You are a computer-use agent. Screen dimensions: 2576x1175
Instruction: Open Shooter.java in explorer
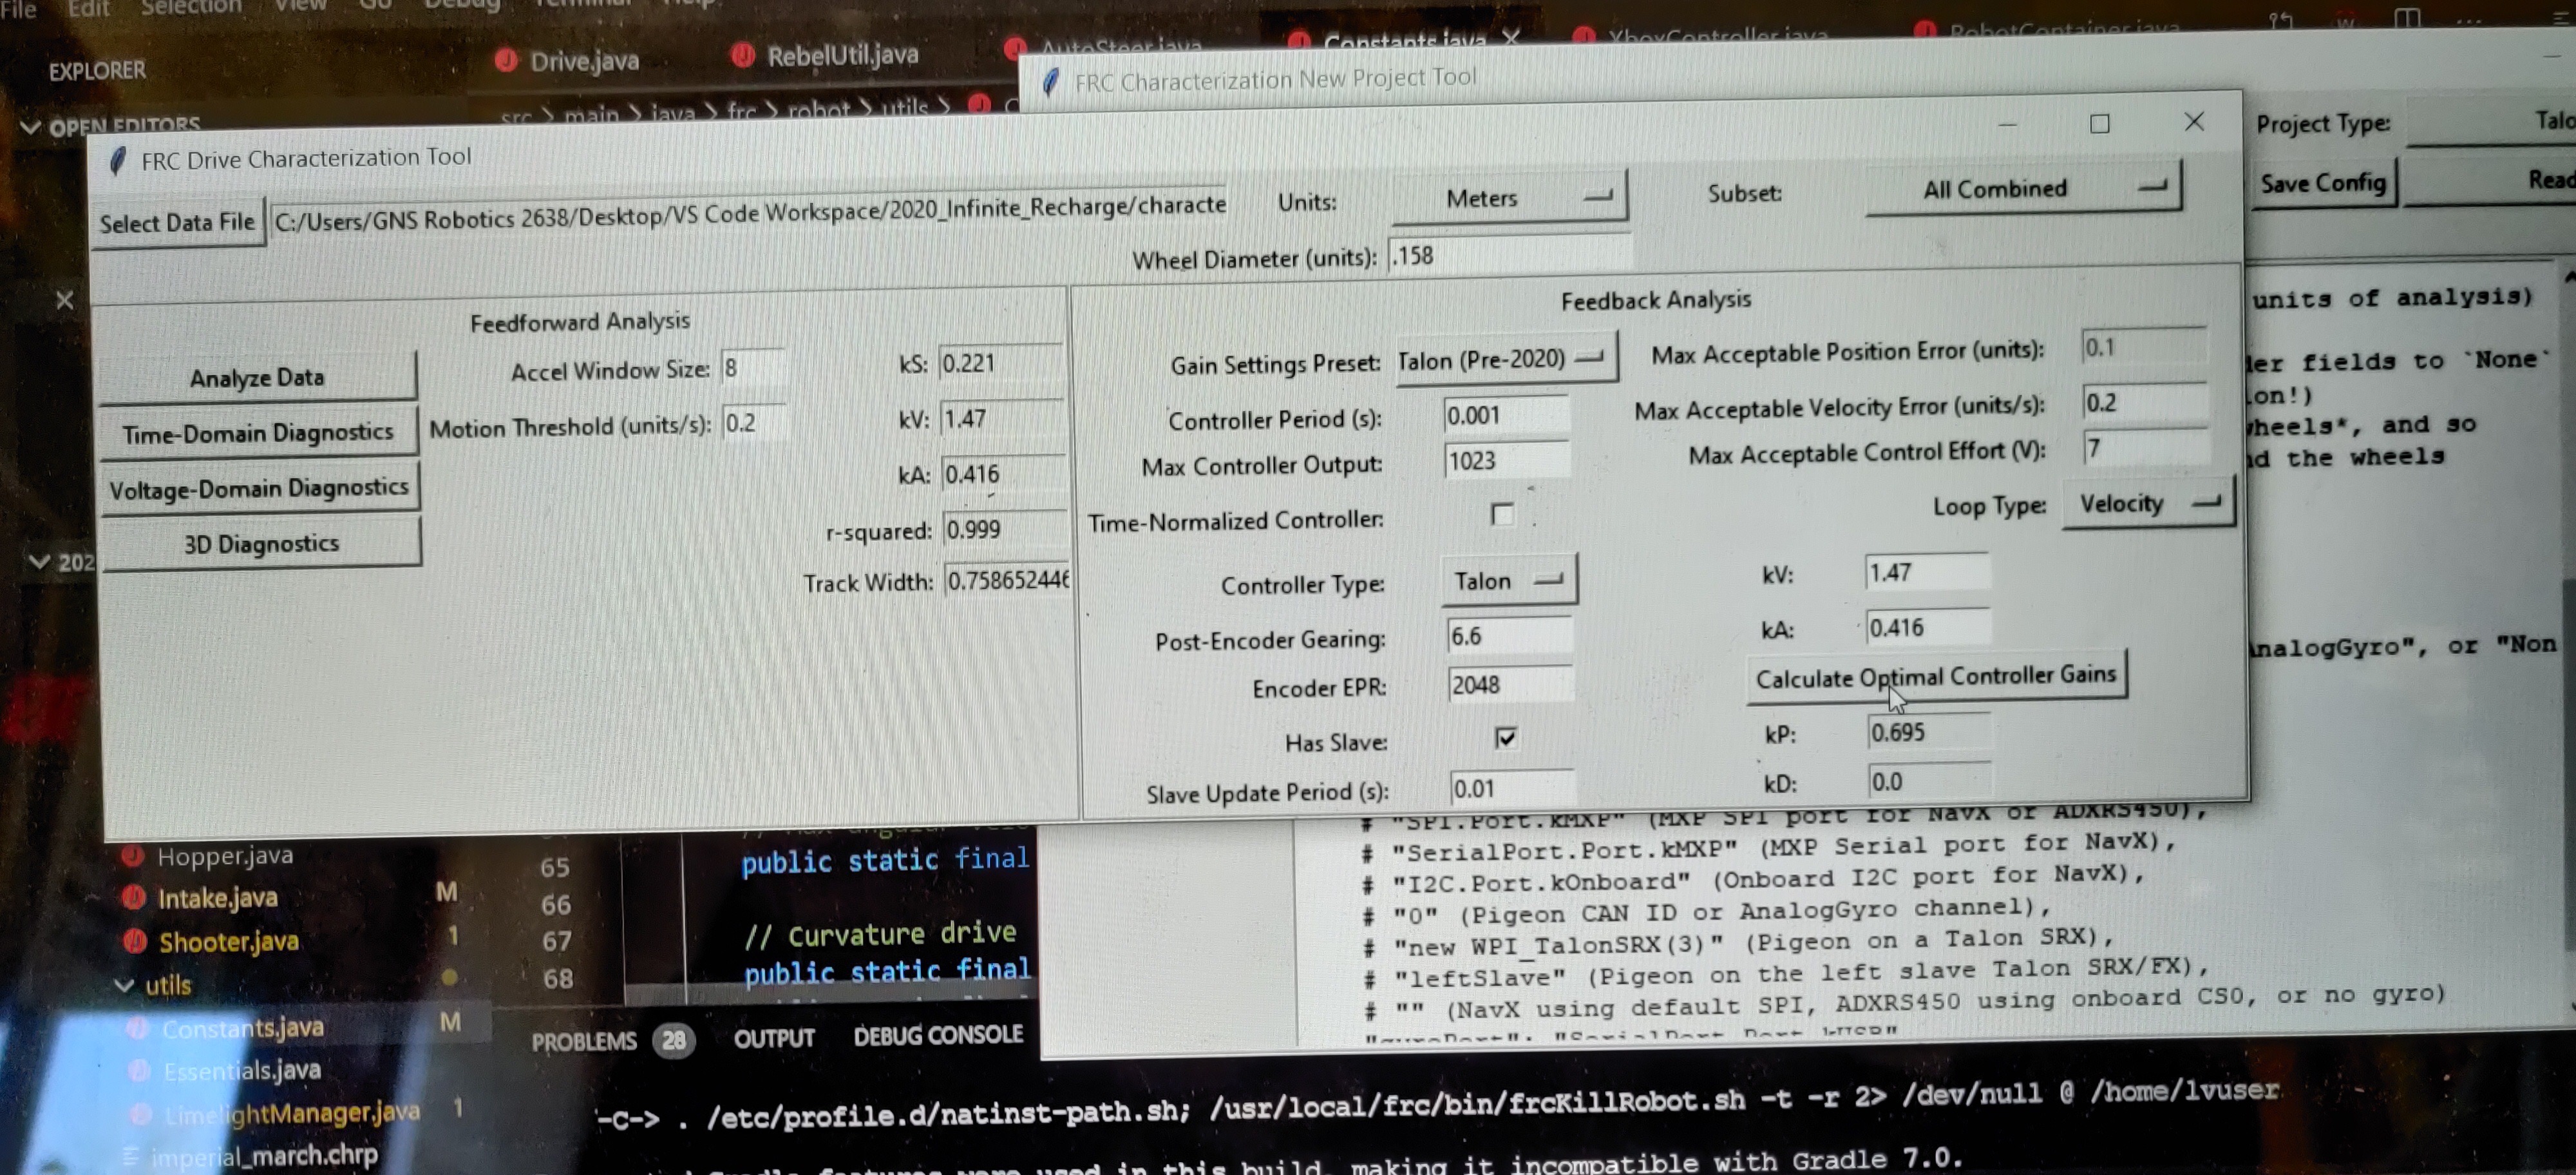pyautogui.click(x=229, y=941)
